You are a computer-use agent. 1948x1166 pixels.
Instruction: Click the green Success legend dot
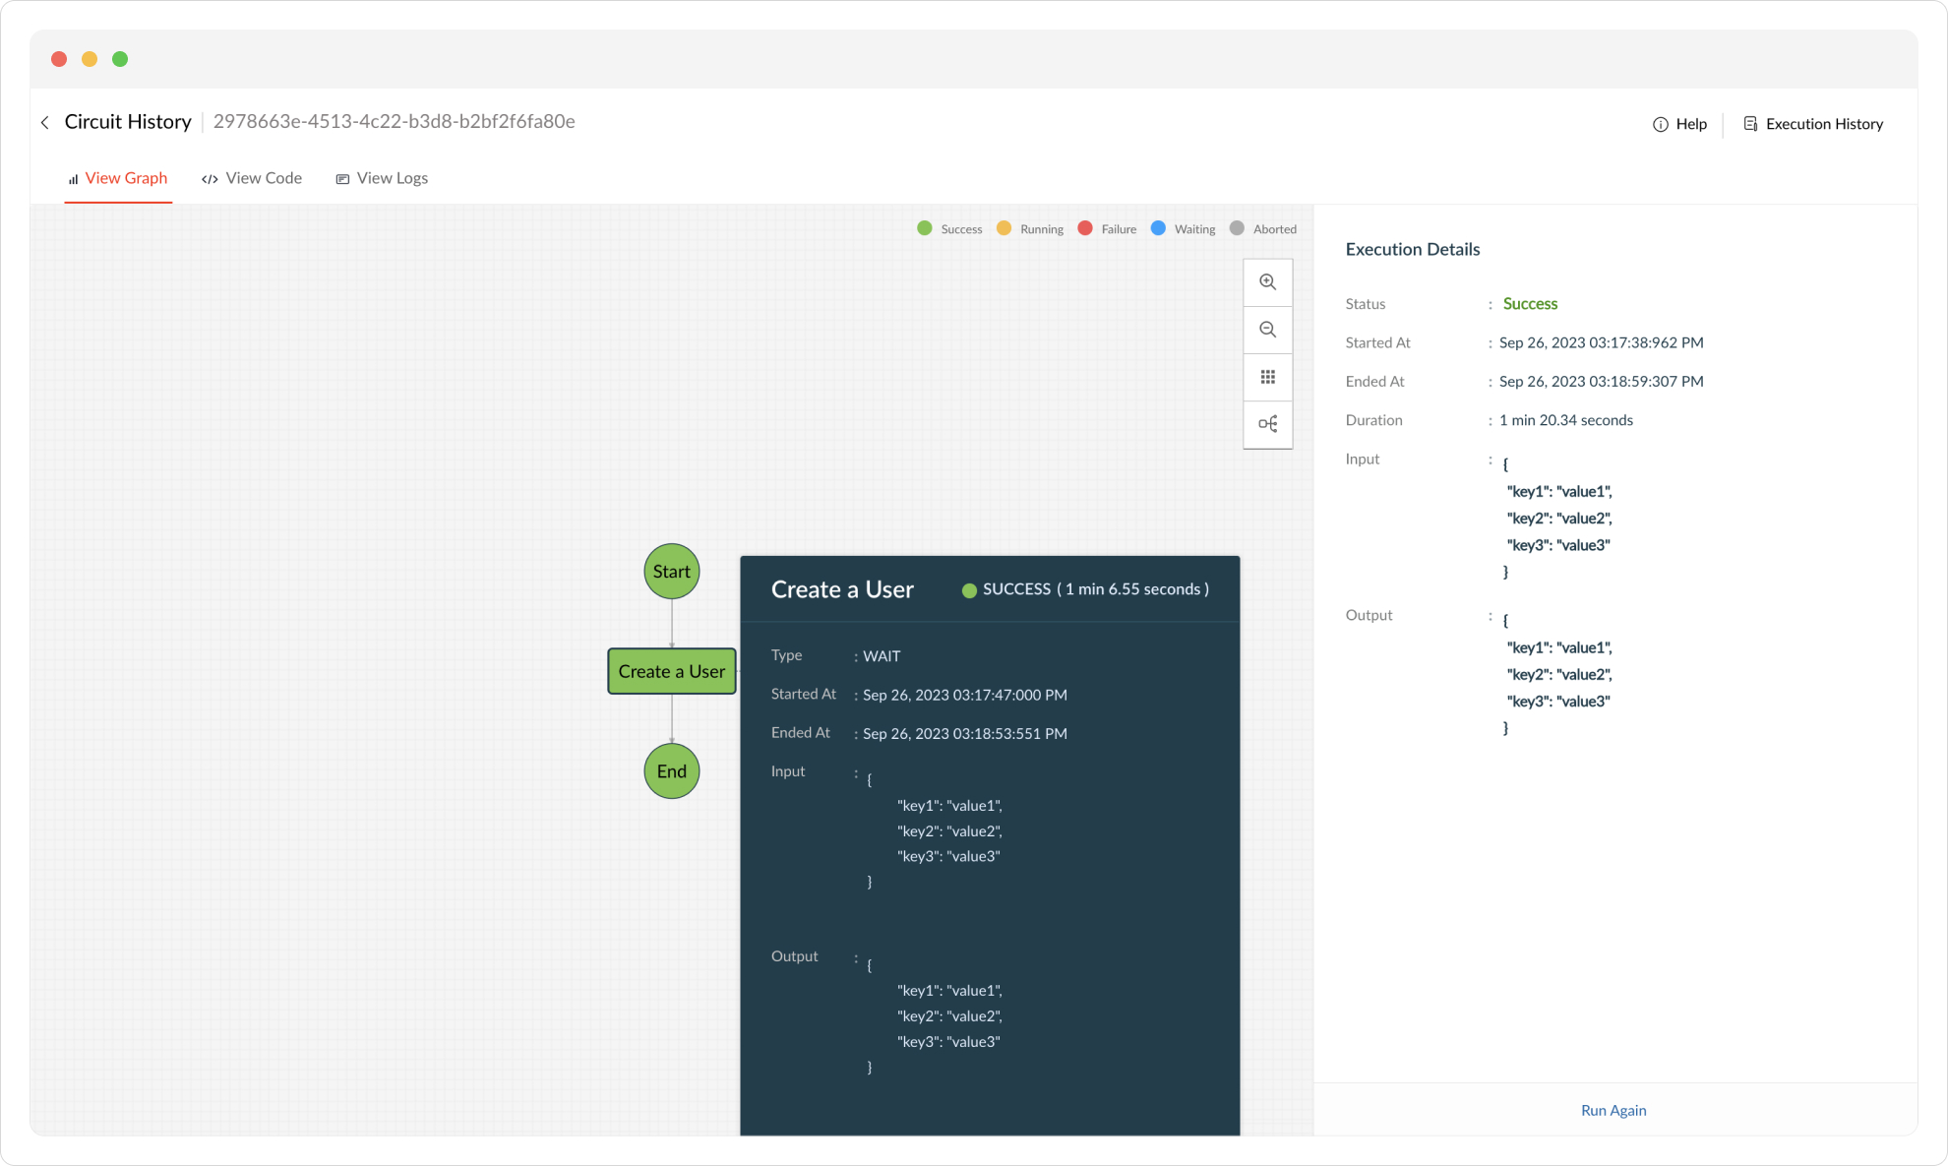(925, 228)
